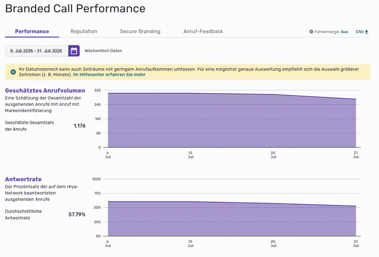Click the 20. Juli marker on Anrufvolumen chart
The width and height of the screenshot is (379, 257).
(273, 155)
